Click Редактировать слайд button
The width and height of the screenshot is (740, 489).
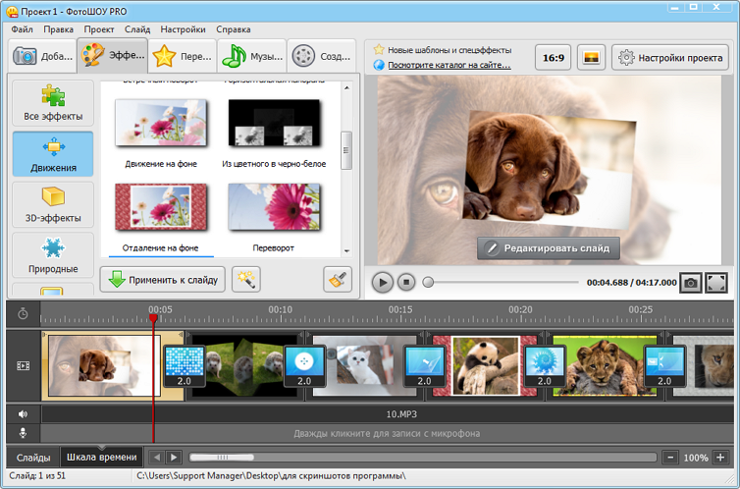click(549, 248)
